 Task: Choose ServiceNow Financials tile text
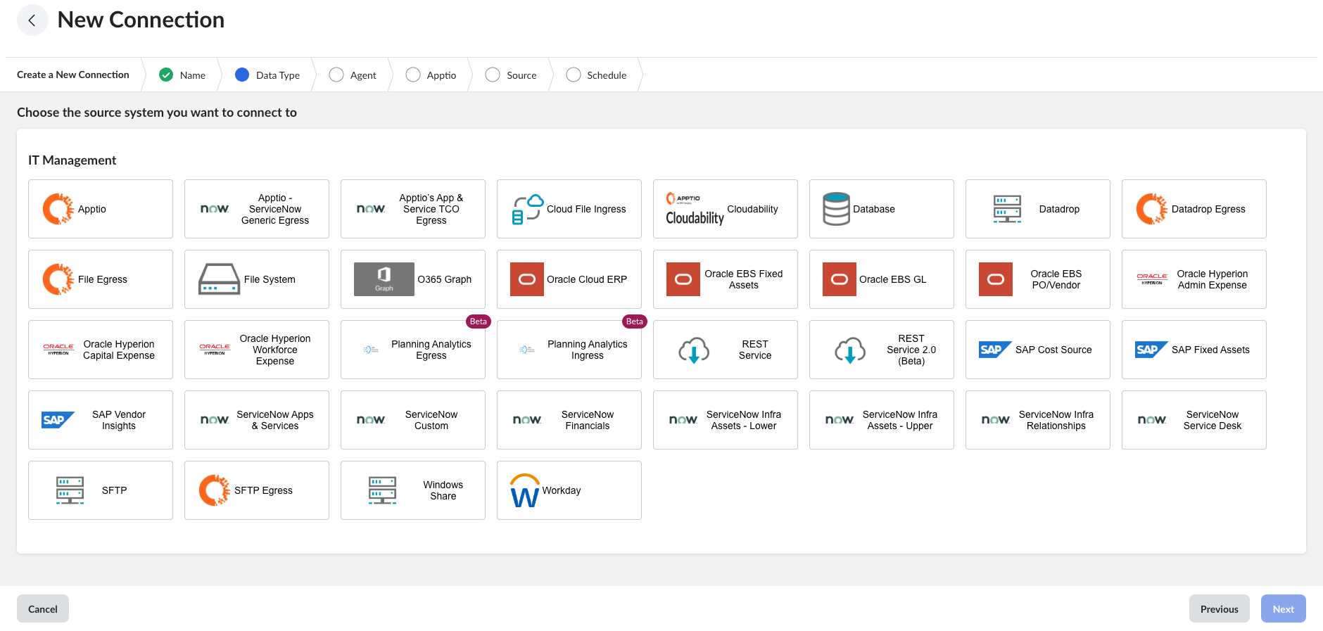(588, 420)
